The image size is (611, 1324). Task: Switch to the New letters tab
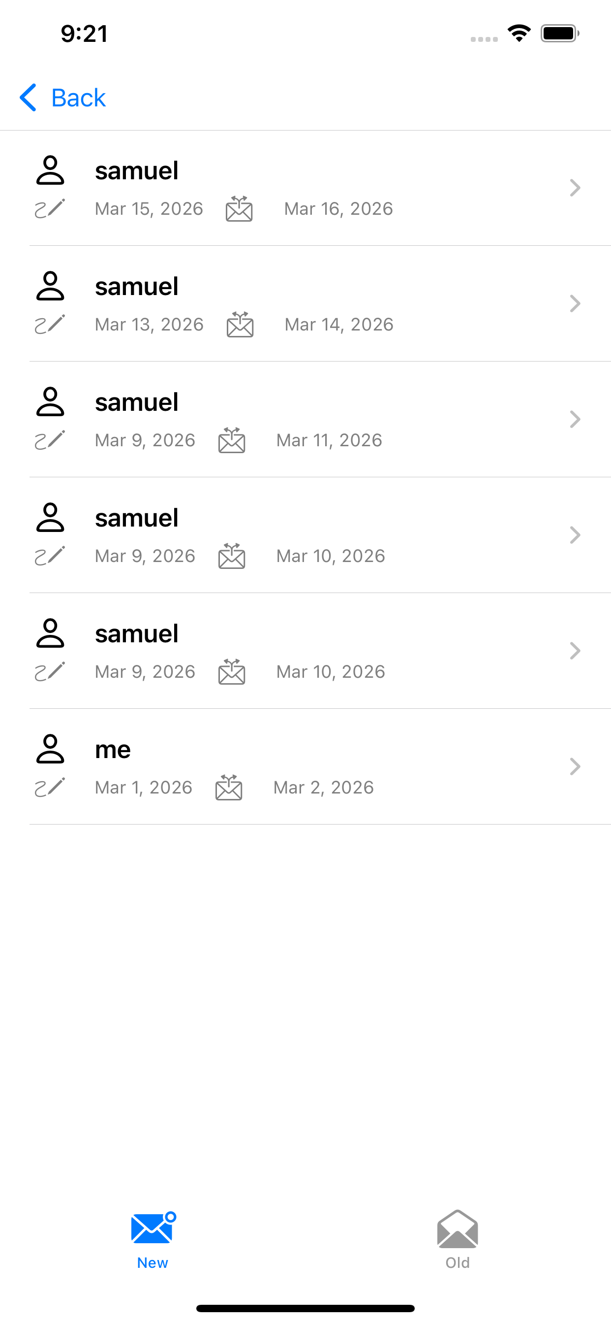point(153,1239)
